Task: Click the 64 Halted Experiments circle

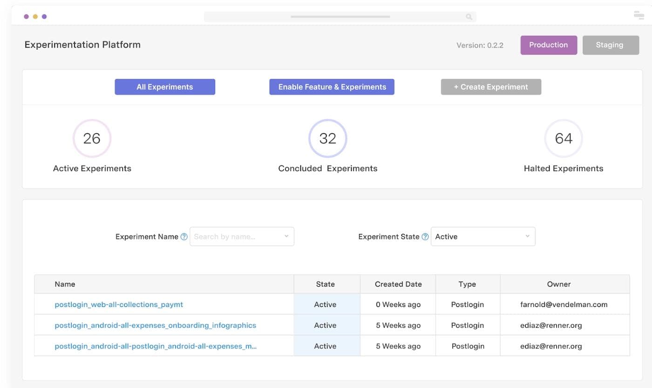Action: coord(563,139)
